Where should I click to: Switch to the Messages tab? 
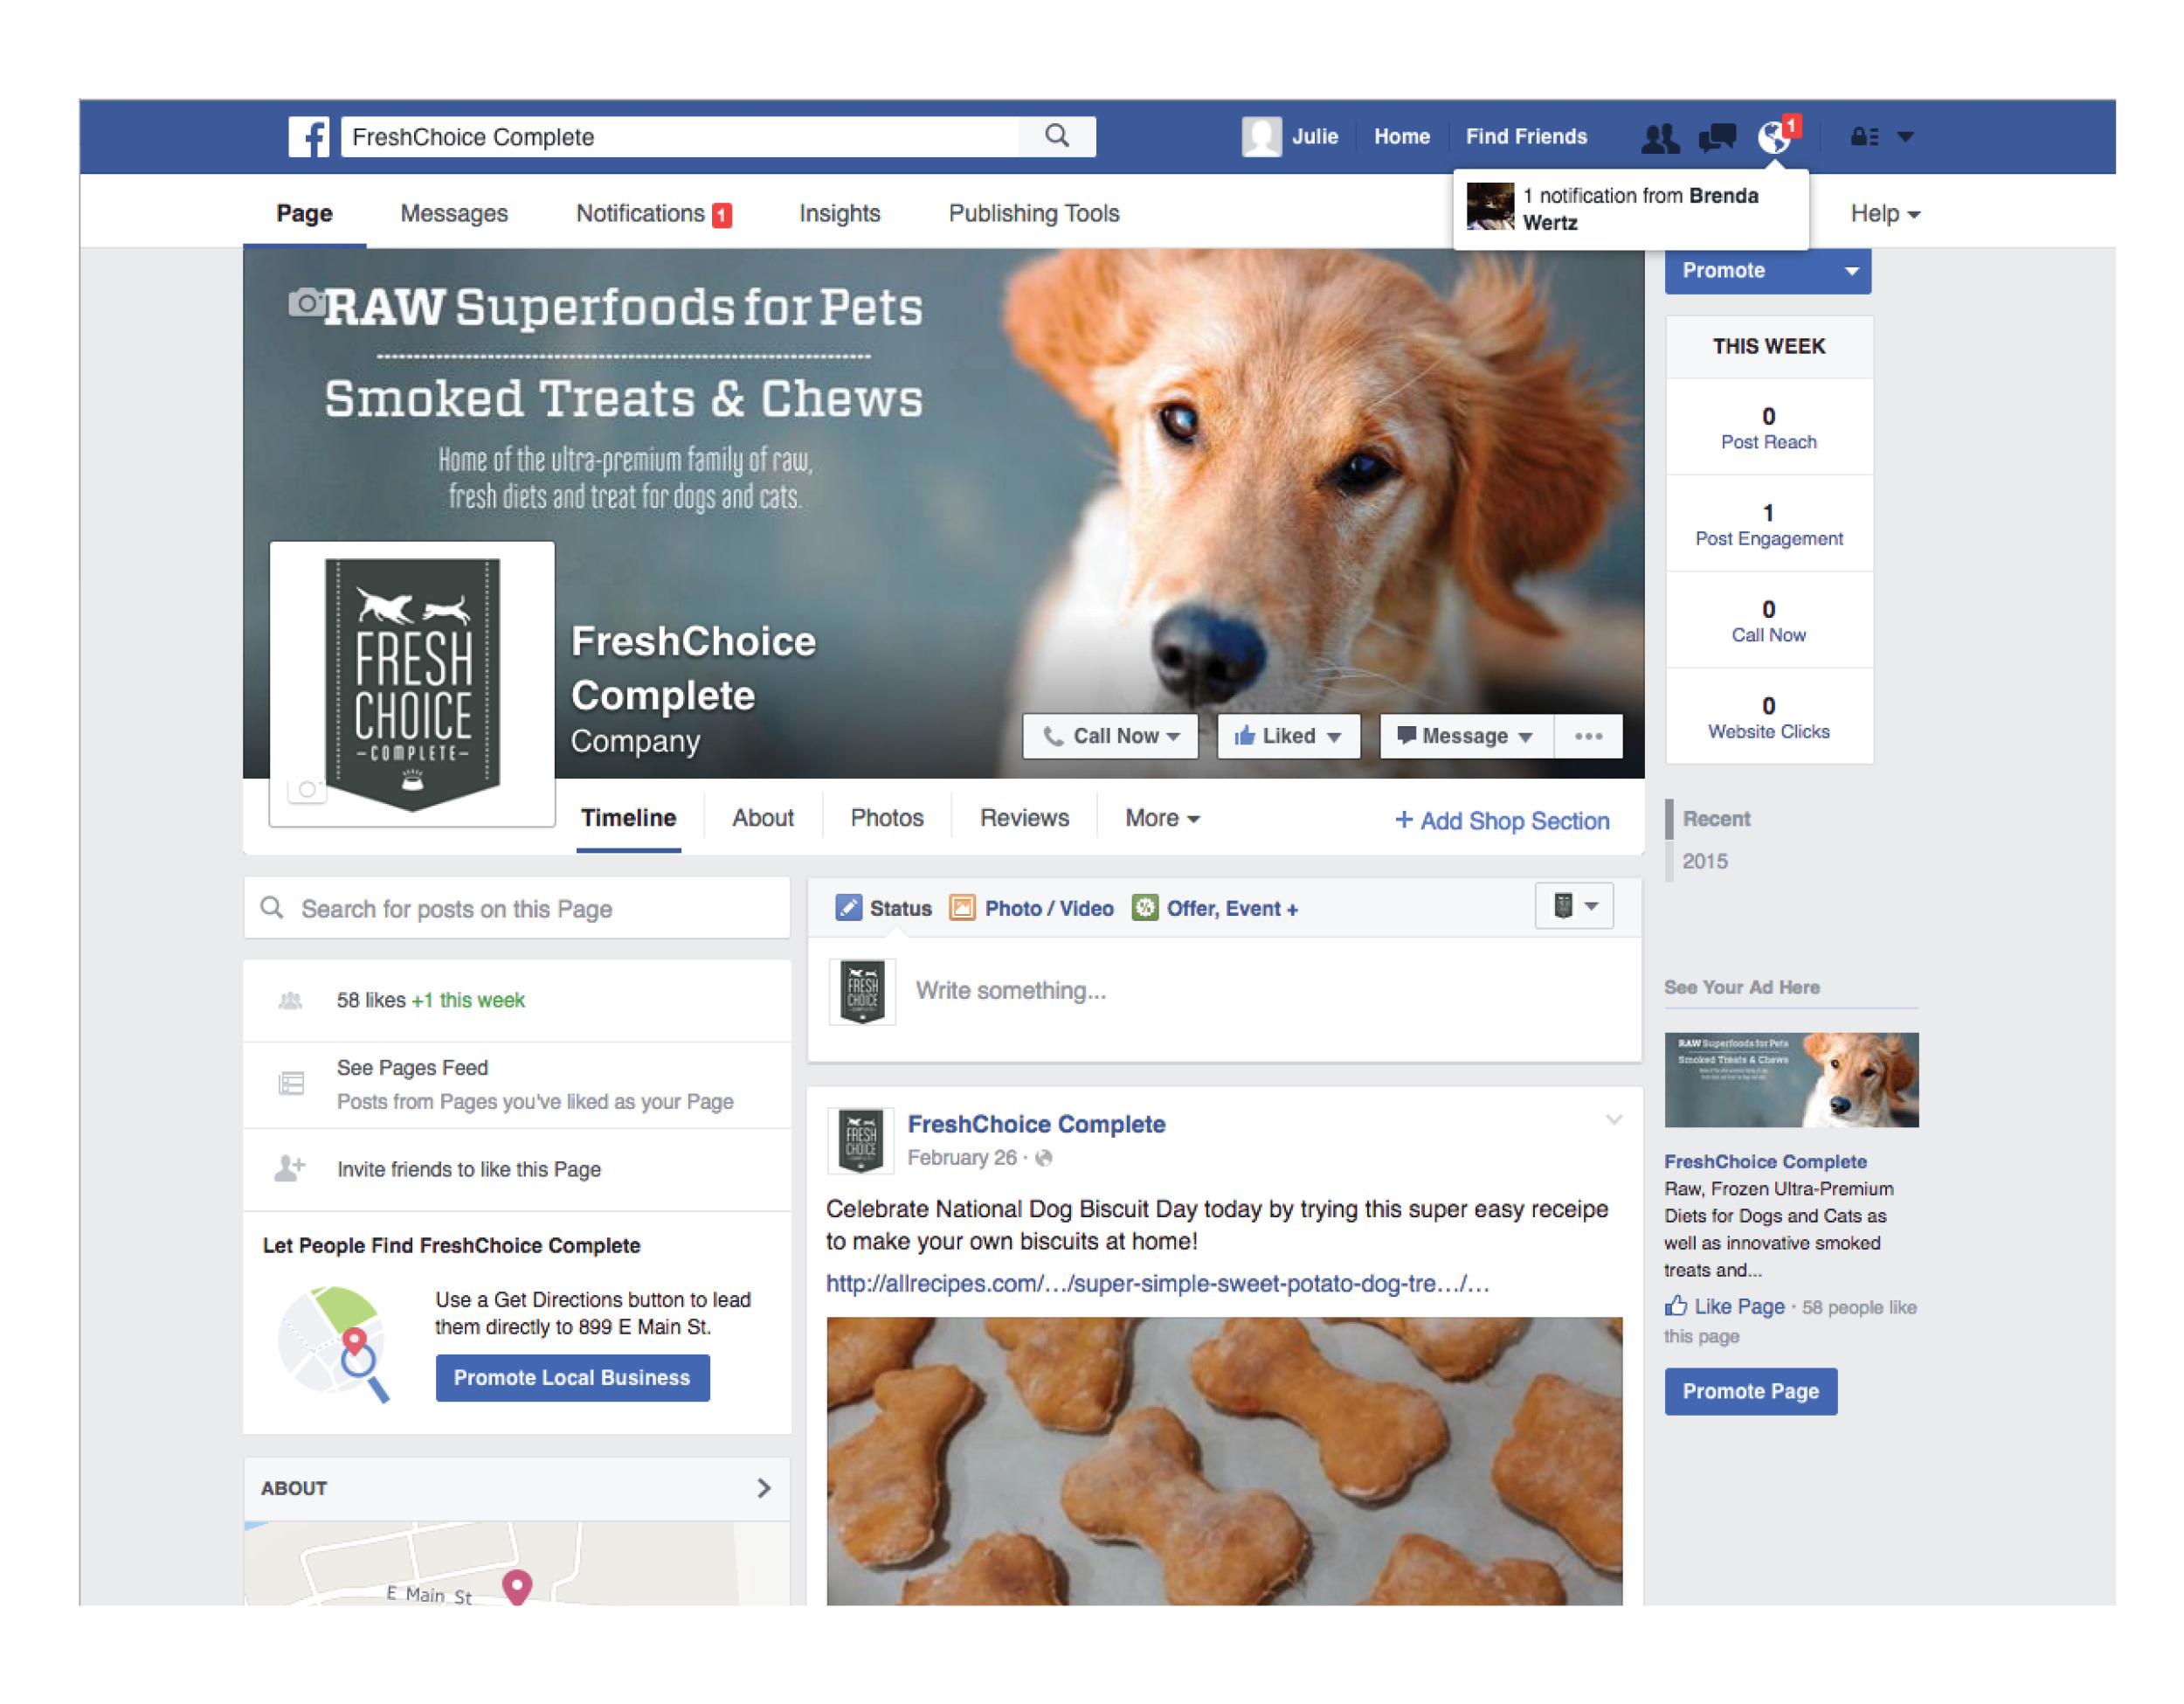pyautogui.click(x=454, y=214)
